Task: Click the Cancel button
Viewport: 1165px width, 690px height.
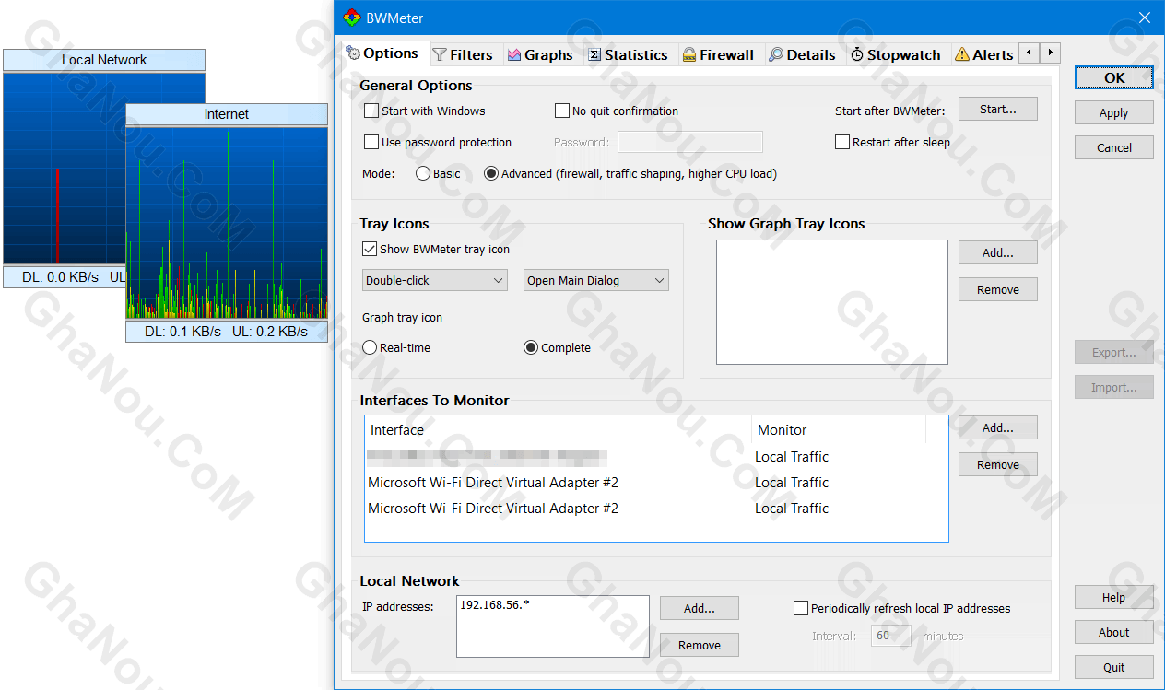Action: [1114, 147]
